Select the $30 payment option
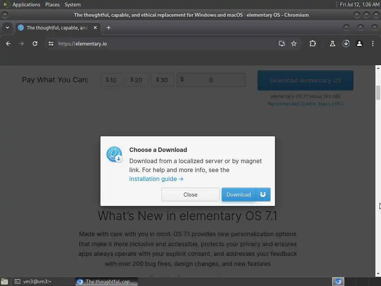Viewport: 381px width, 286px height. (x=162, y=80)
